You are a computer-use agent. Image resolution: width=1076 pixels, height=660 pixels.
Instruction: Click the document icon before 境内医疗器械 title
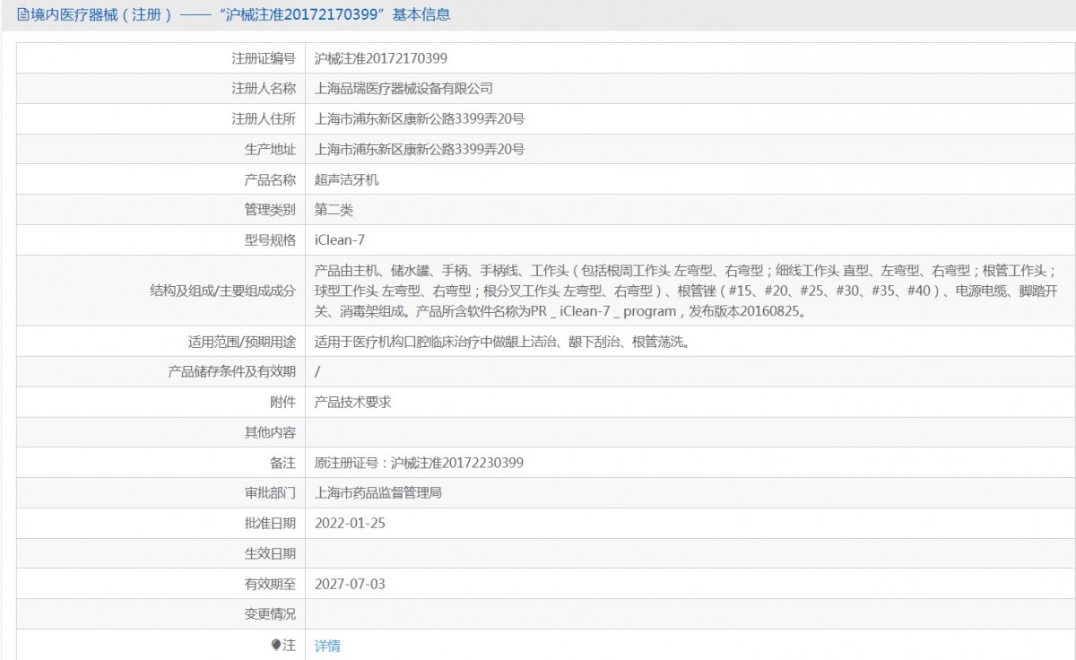click(22, 14)
